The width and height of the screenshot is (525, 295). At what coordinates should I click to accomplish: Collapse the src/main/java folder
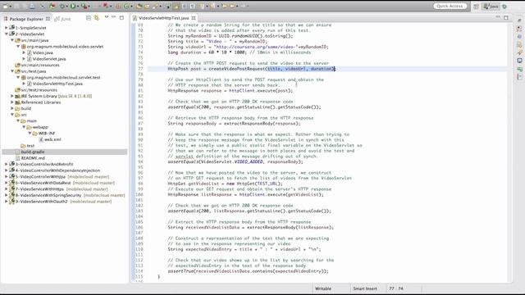click(12, 40)
